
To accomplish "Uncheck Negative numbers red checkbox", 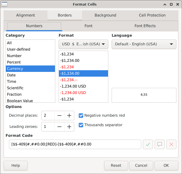I will tap(81, 115).
